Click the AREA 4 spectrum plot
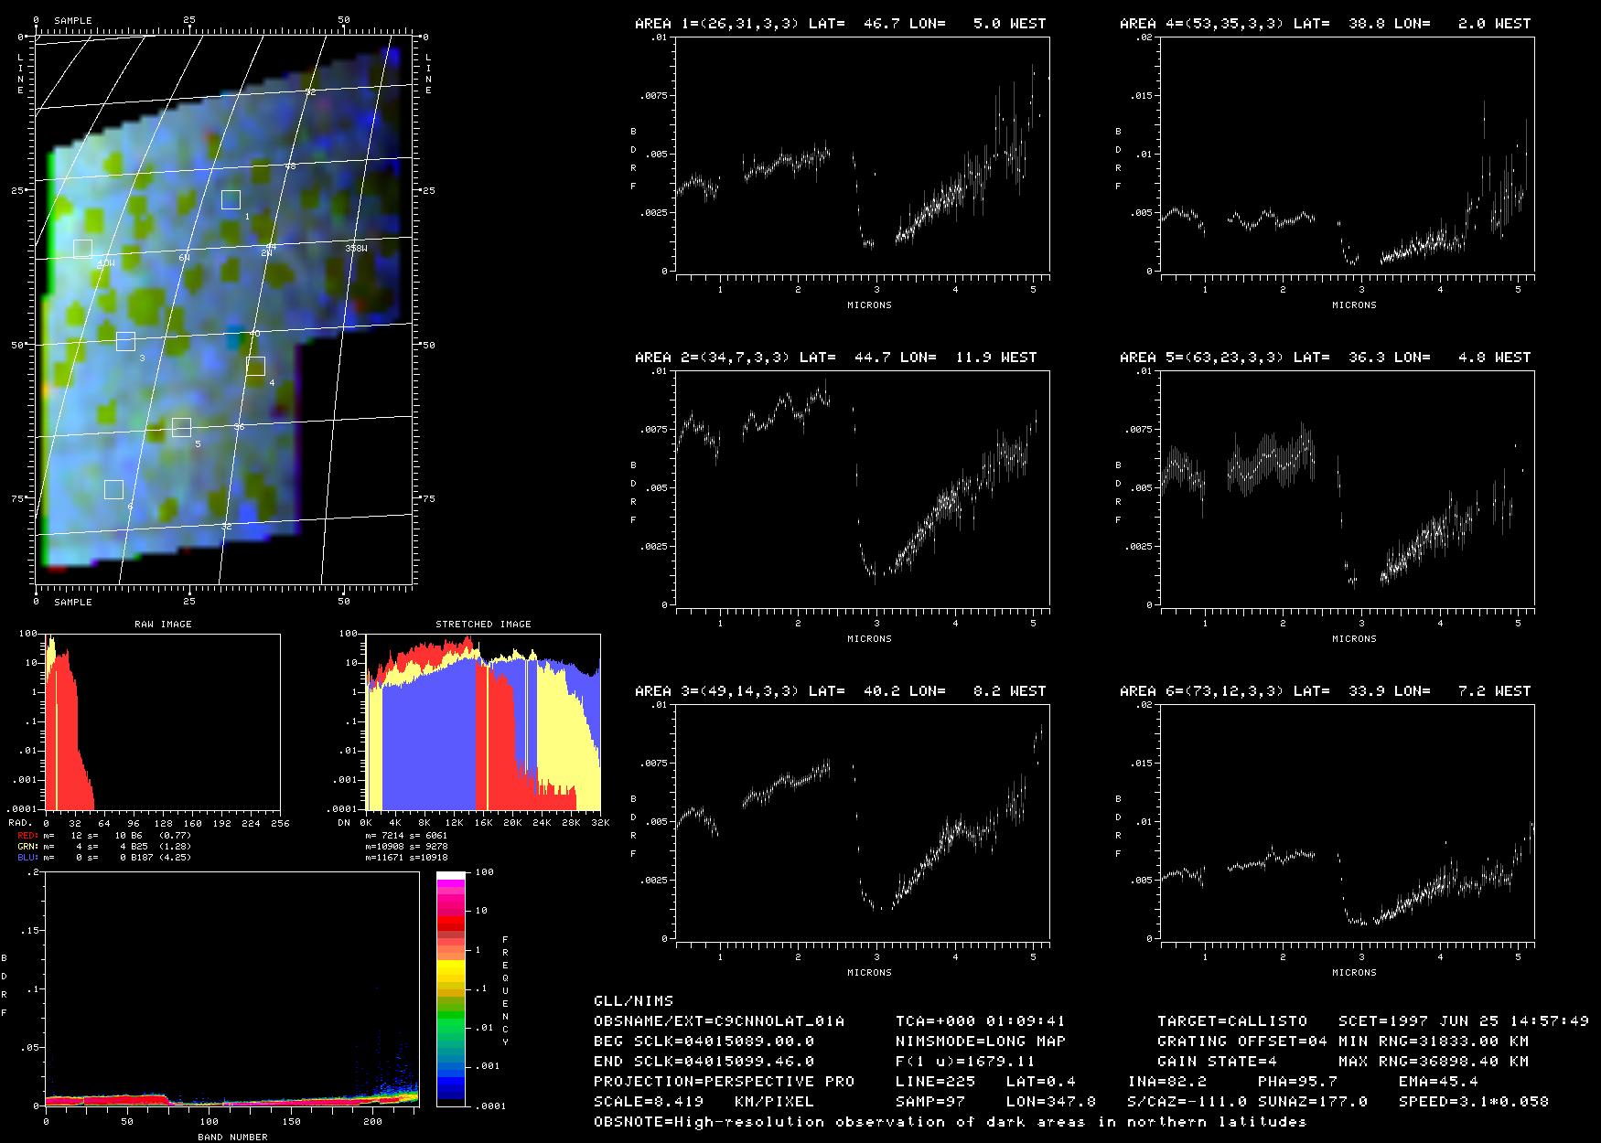This screenshot has height=1143, width=1601. click(1348, 155)
